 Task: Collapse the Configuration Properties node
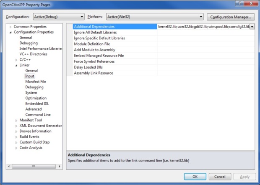(x=10, y=32)
